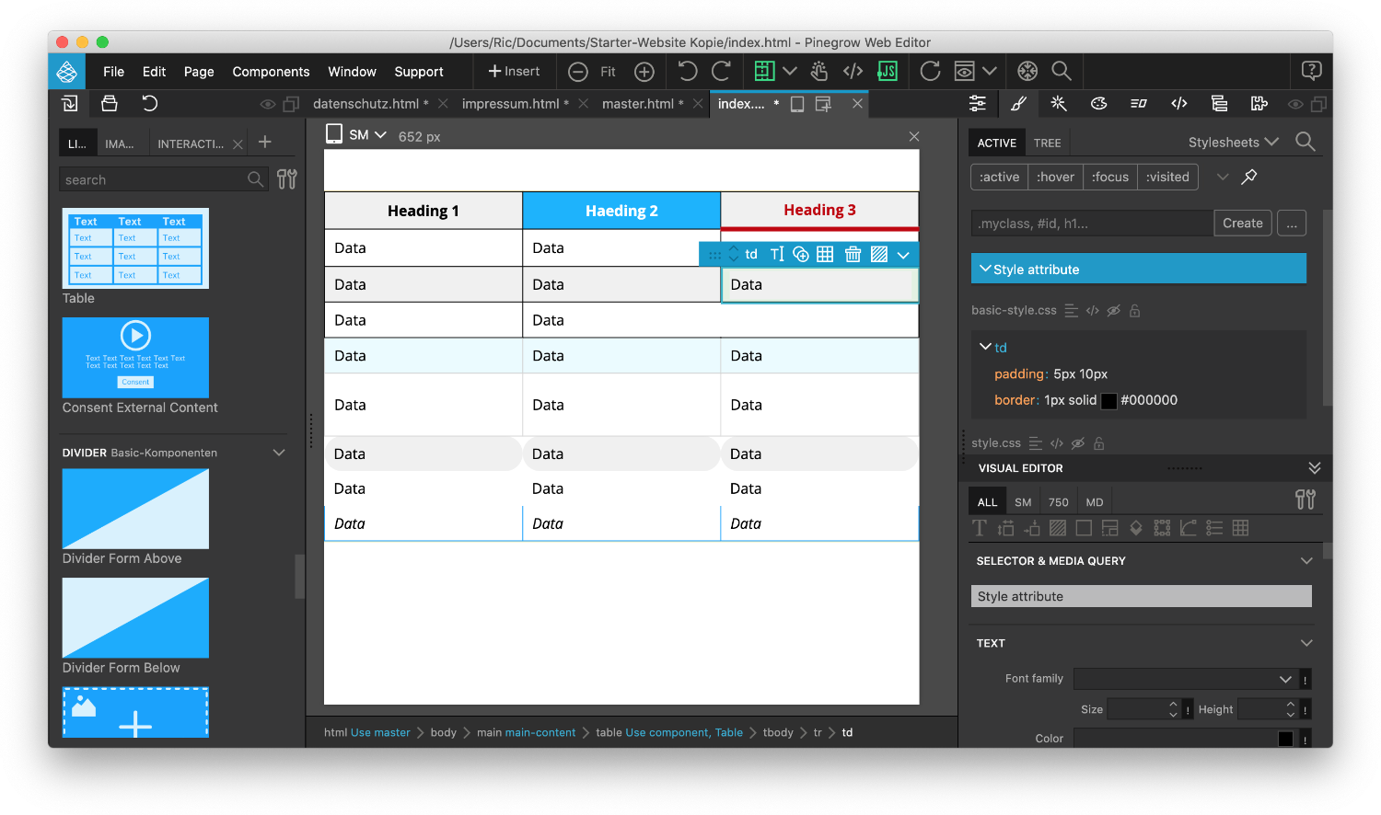Click the black border color swatch

click(x=1109, y=400)
